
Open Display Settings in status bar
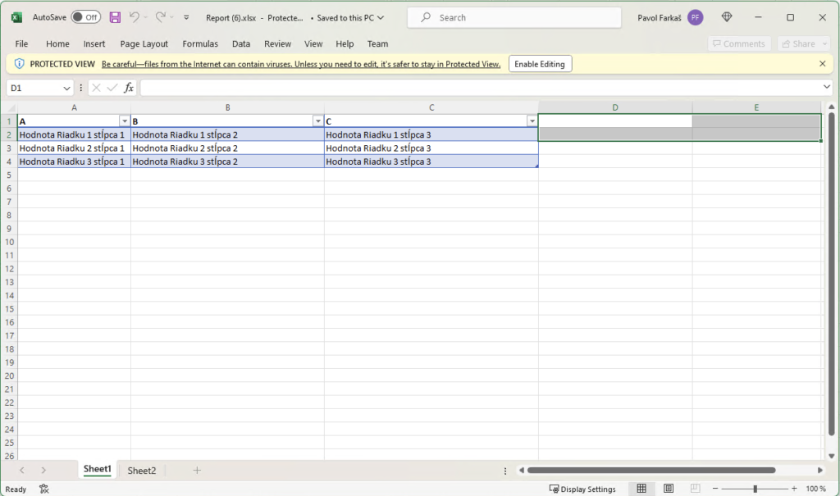click(x=582, y=489)
